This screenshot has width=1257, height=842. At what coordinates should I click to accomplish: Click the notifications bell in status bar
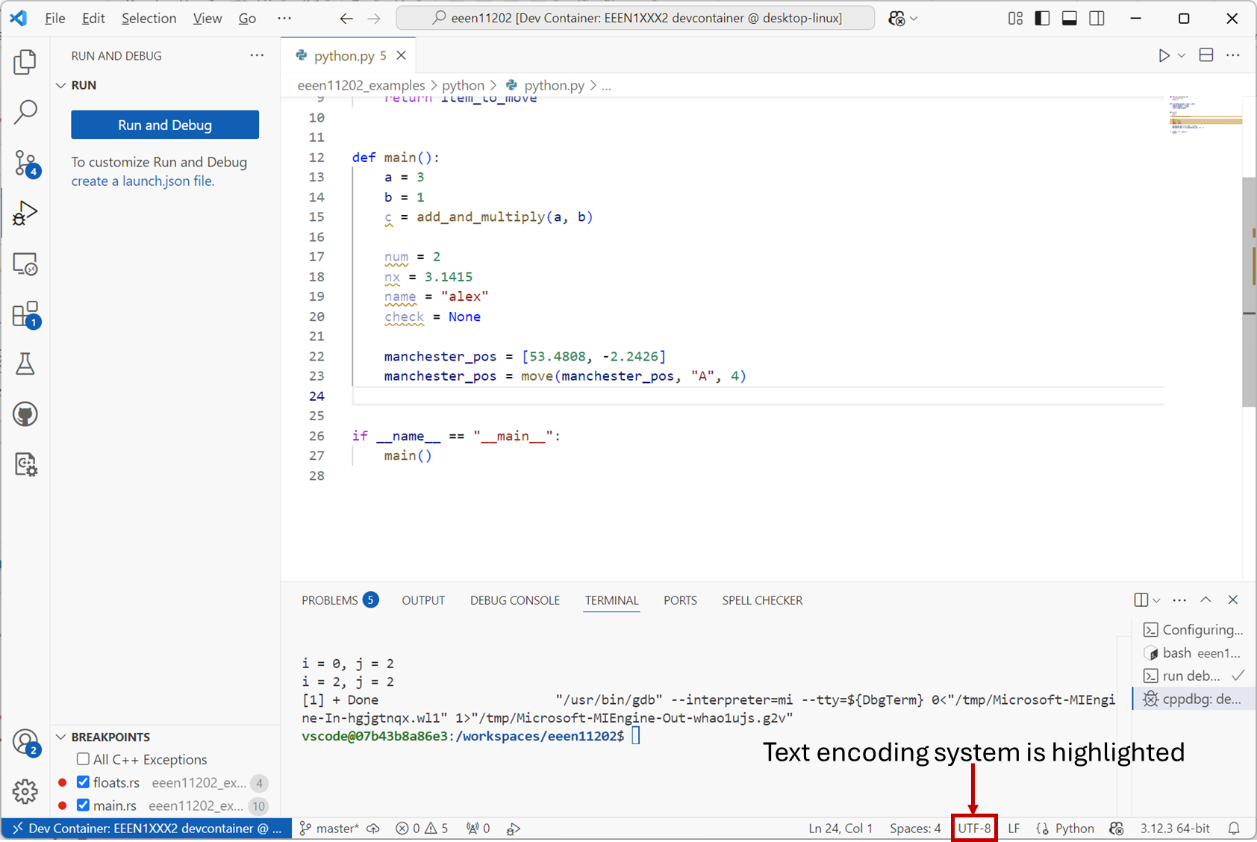pos(1234,829)
